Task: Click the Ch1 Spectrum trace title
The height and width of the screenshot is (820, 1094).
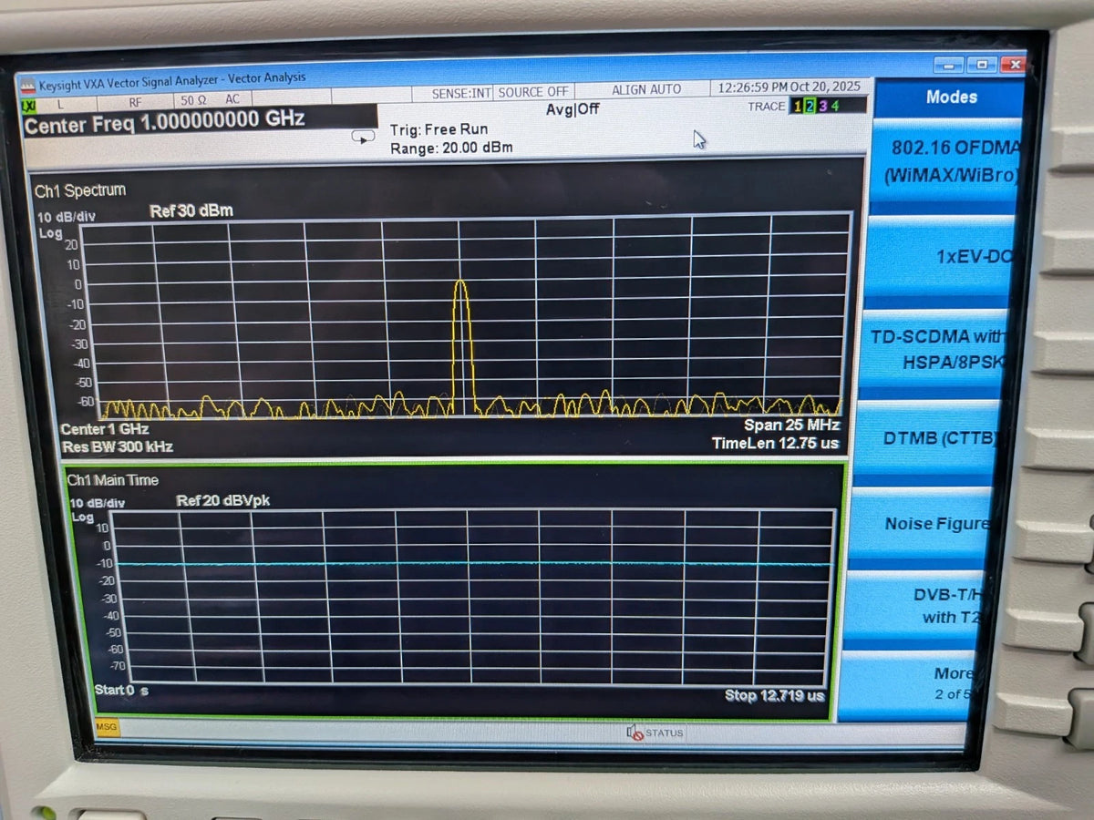Action: point(80,190)
